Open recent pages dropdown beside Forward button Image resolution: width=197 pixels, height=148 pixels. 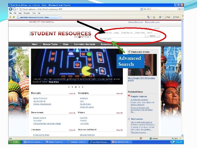coord(18,9)
